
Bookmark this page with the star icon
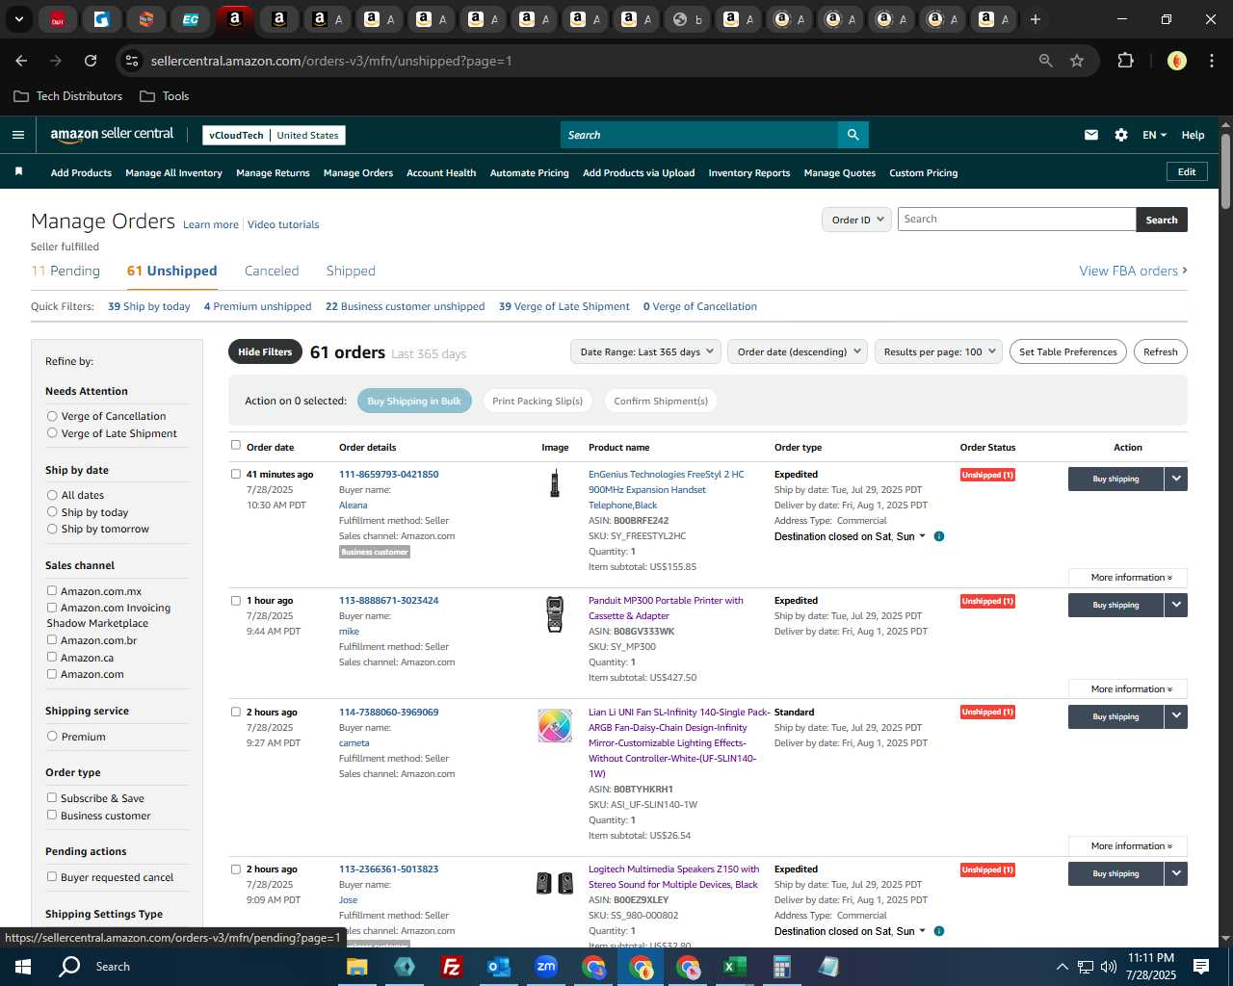click(x=1077, y=61)
